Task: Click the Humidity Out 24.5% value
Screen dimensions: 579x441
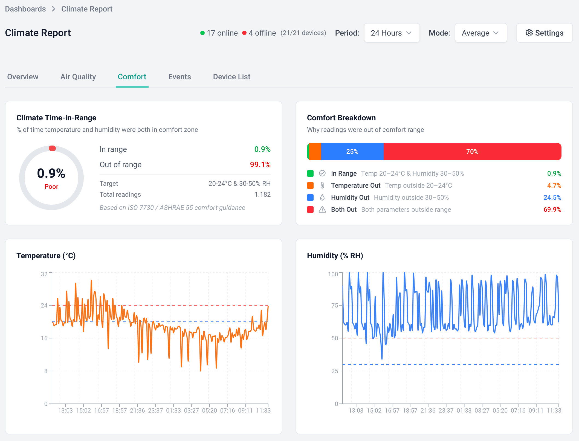Action: (552, 198)
